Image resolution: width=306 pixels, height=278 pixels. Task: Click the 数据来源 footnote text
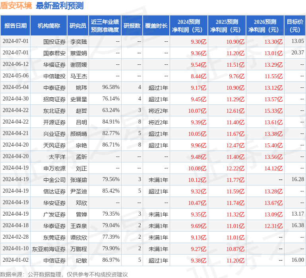64,274
